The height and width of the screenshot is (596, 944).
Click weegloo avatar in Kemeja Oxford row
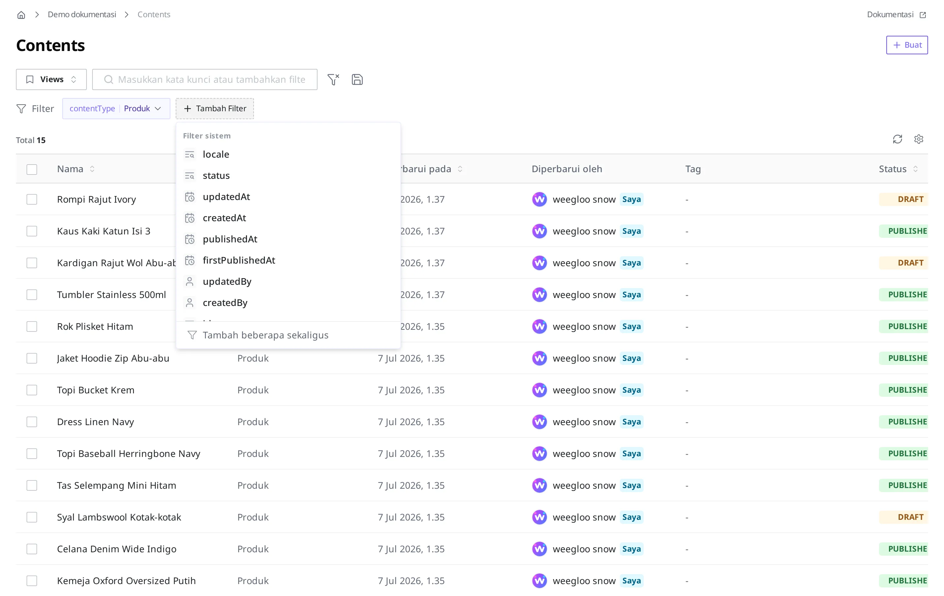(539, 581)
